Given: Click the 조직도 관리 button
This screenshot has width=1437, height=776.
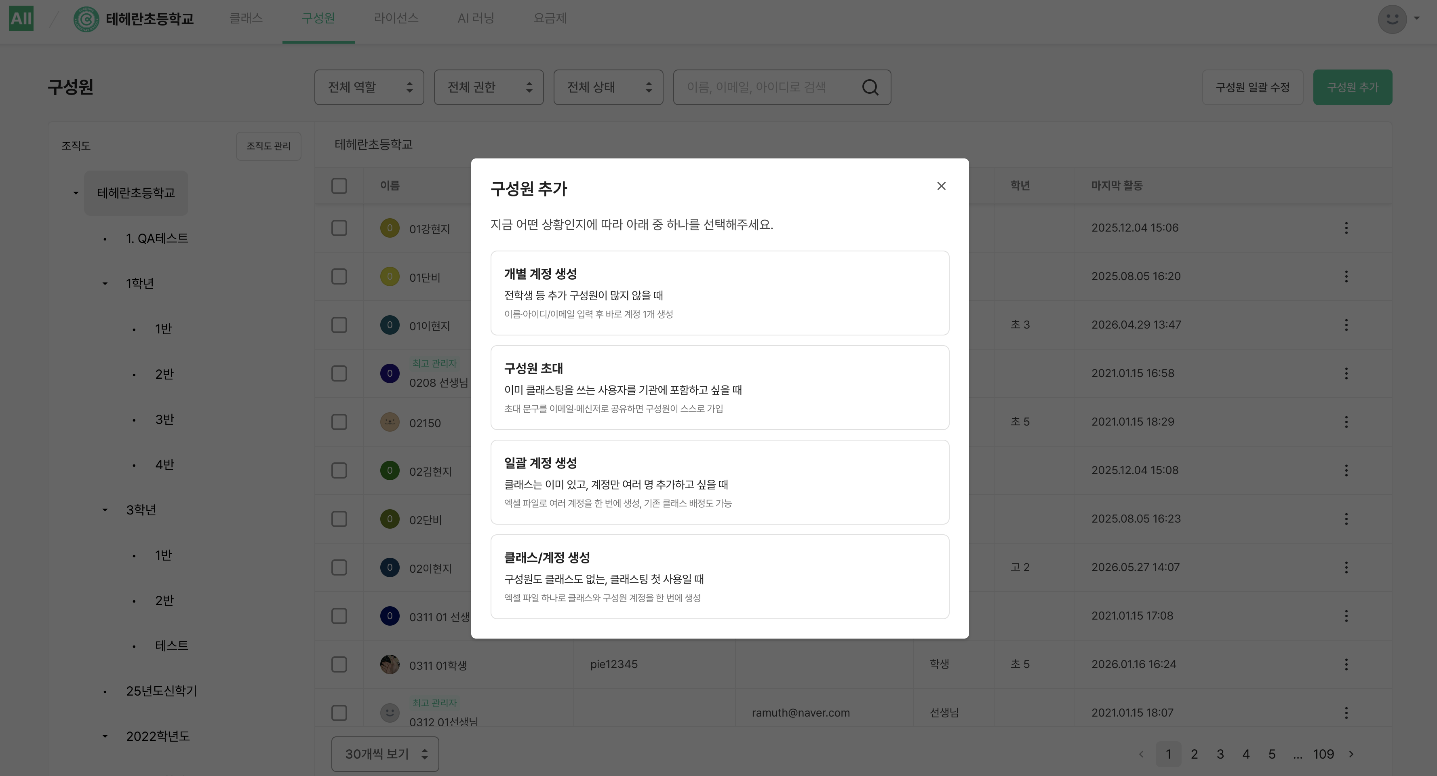Looking at the screenshot, I should click(x=268, y=146).
